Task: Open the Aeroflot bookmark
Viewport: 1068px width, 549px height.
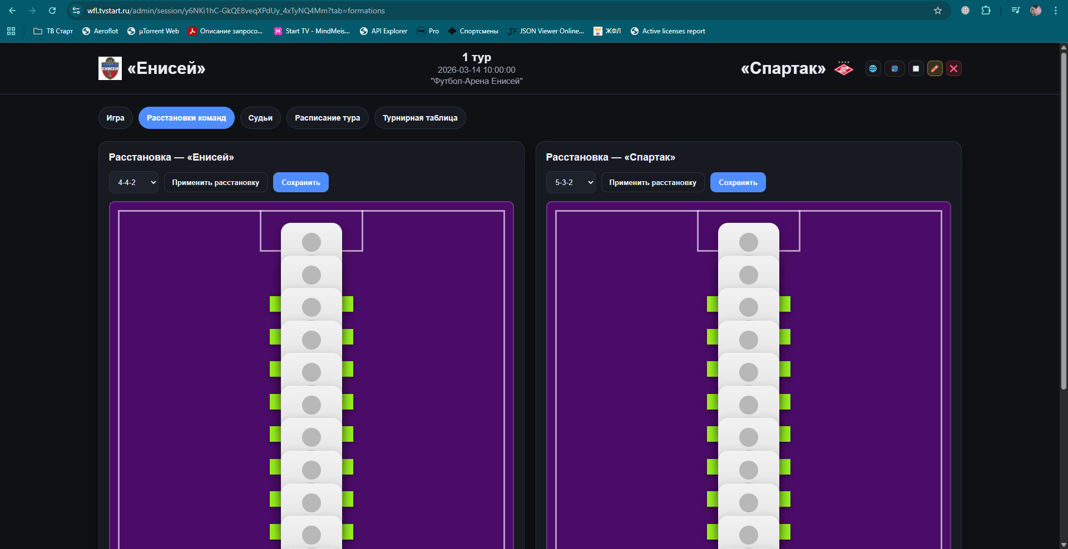Action: [100, 31]
